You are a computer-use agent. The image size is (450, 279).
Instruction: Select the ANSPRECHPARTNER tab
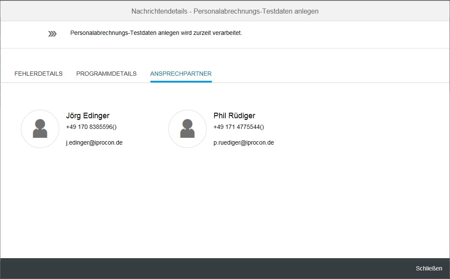click(181, 74)
